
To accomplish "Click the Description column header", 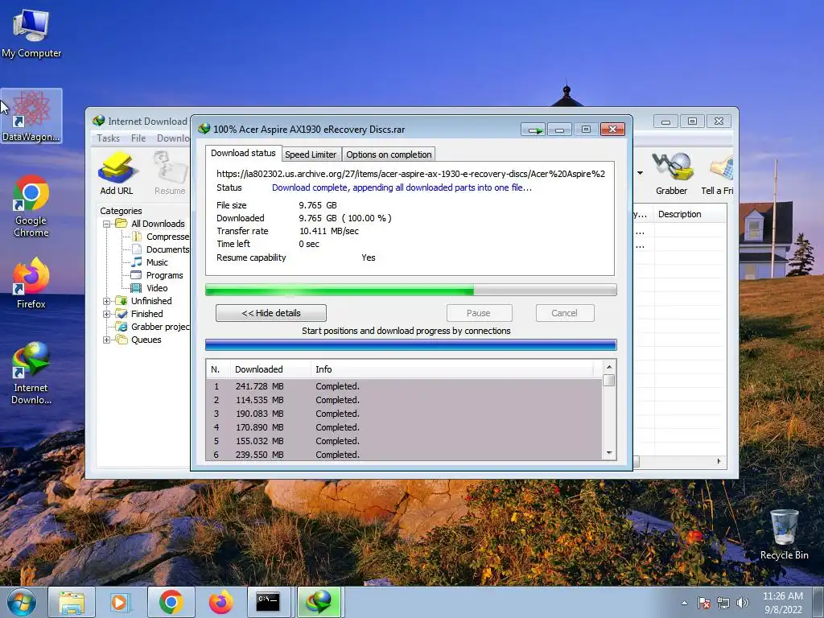I will 690,214.
